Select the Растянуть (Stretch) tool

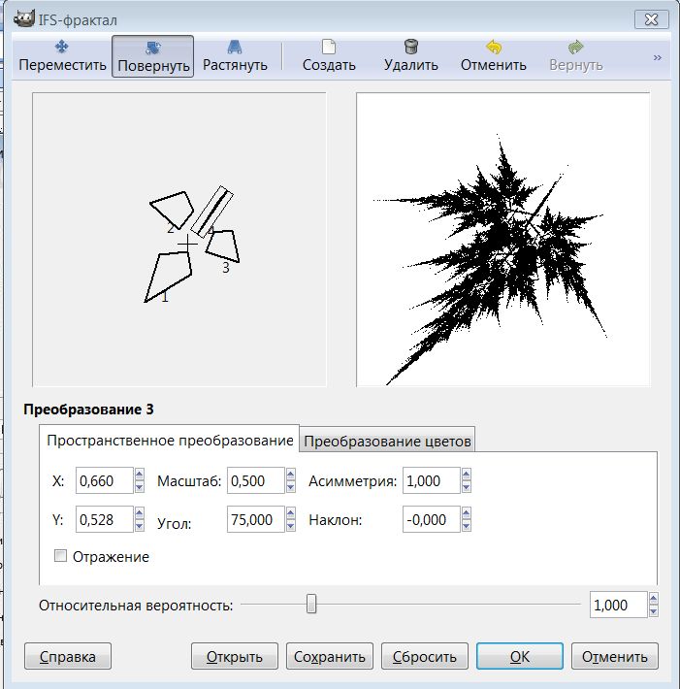pyautogui.click(x=235, y=55)
